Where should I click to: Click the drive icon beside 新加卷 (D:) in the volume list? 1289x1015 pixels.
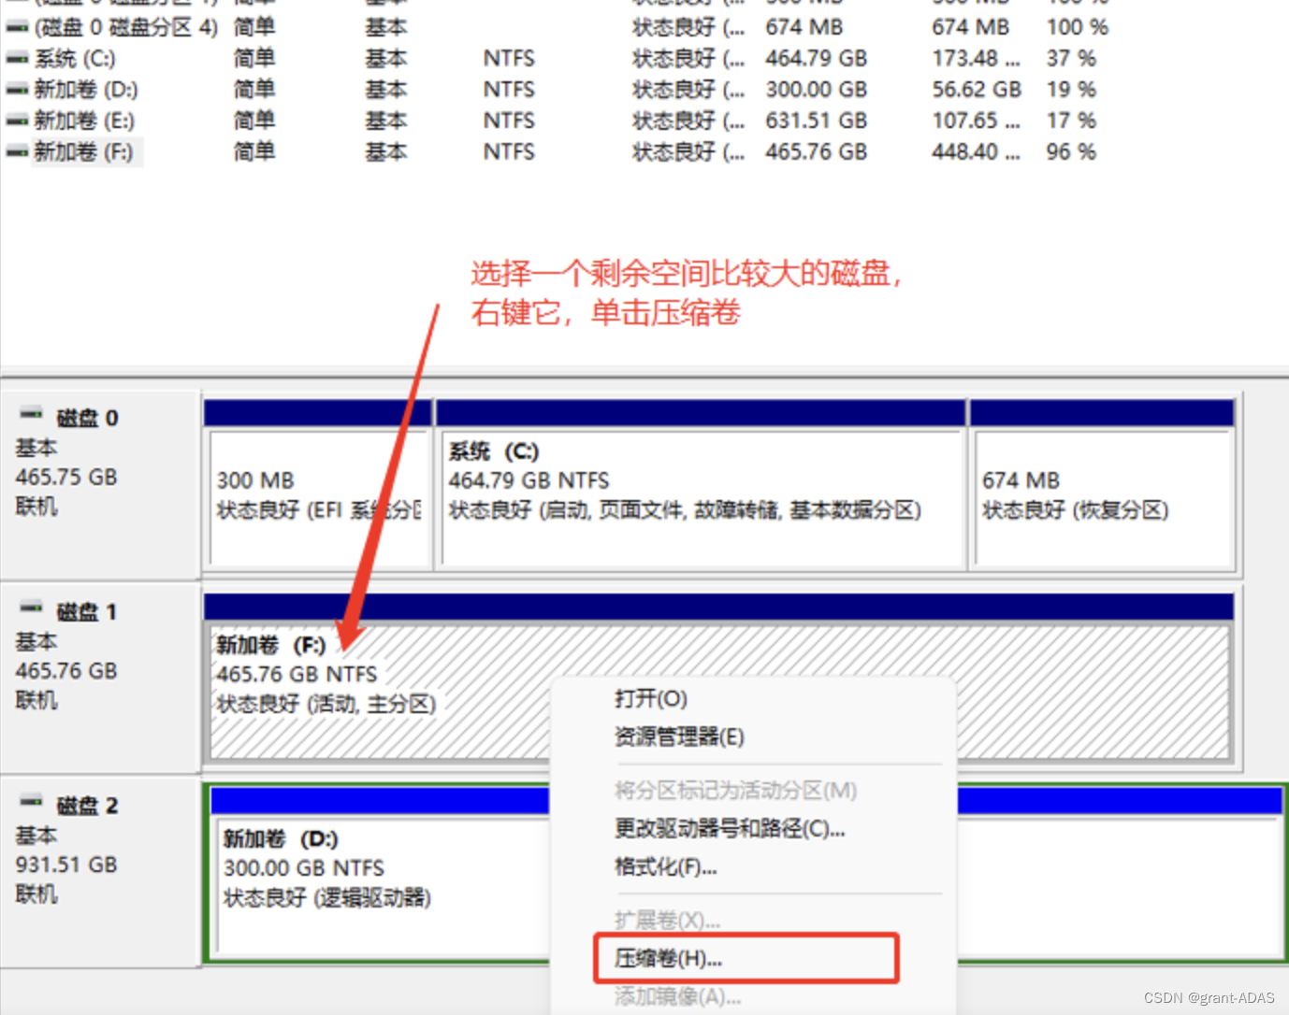(17, 90)
